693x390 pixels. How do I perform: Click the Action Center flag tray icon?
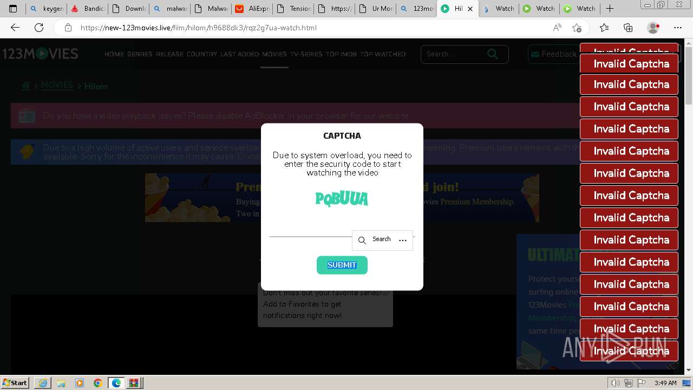coord(642,383)
